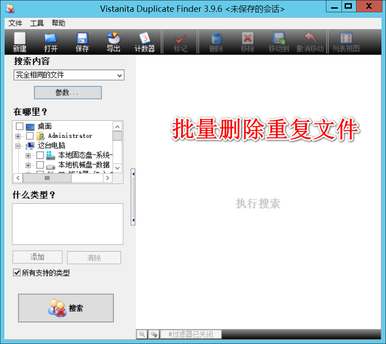Expand the 本地机械盘-数据 node

point(28,165)
